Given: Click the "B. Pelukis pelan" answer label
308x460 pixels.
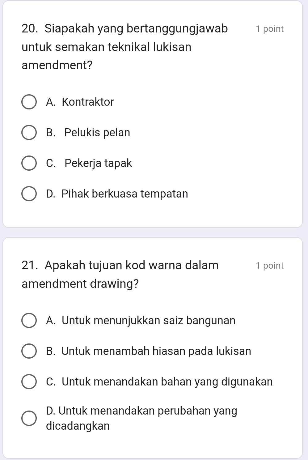Looking at the screenshot, I should (x=88, y=133).
